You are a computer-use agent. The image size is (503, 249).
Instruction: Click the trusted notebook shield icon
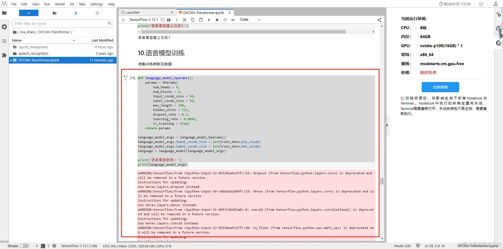tap(418, 246)
